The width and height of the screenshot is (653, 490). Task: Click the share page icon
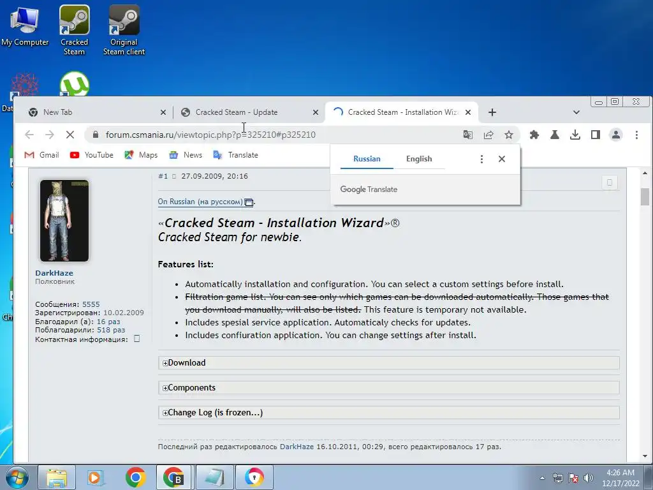coord(488,135)
